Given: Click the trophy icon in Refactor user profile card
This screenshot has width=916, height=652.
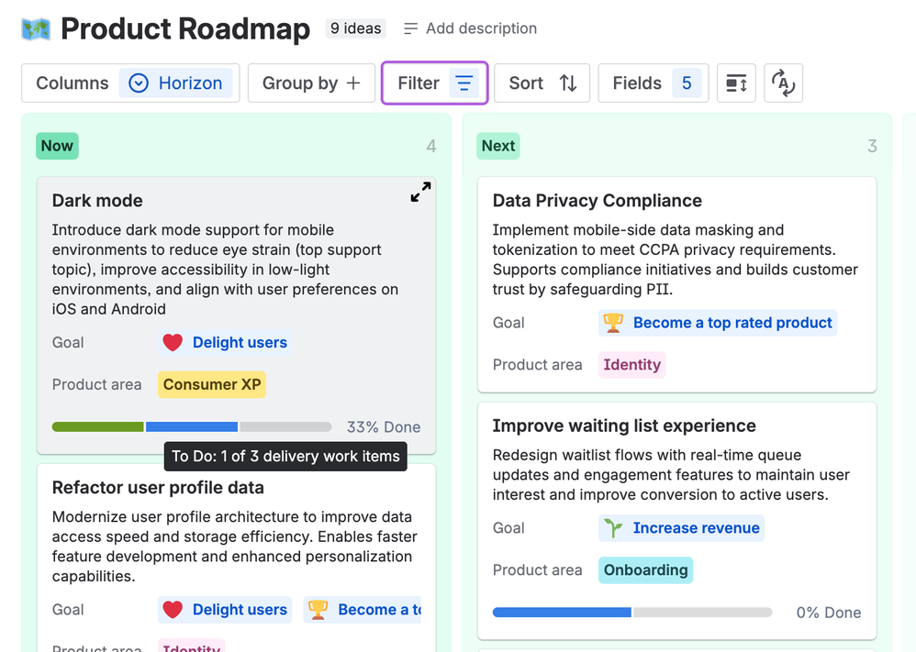Looking at the screenshot, I should pyautogui.click(x=318, y=610).
